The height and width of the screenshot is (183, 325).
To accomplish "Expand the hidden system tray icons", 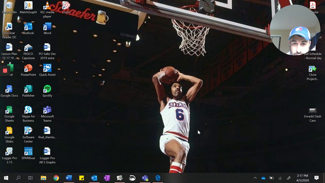I will pos(255,178).
